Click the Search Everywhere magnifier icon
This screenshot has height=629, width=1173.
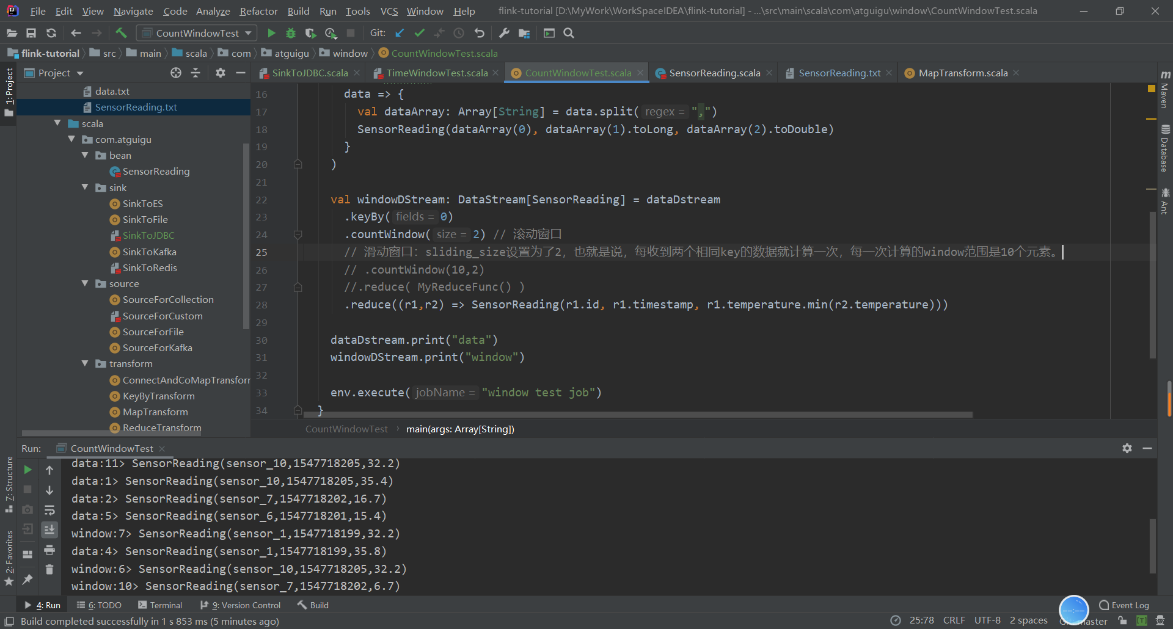point(569,33)
